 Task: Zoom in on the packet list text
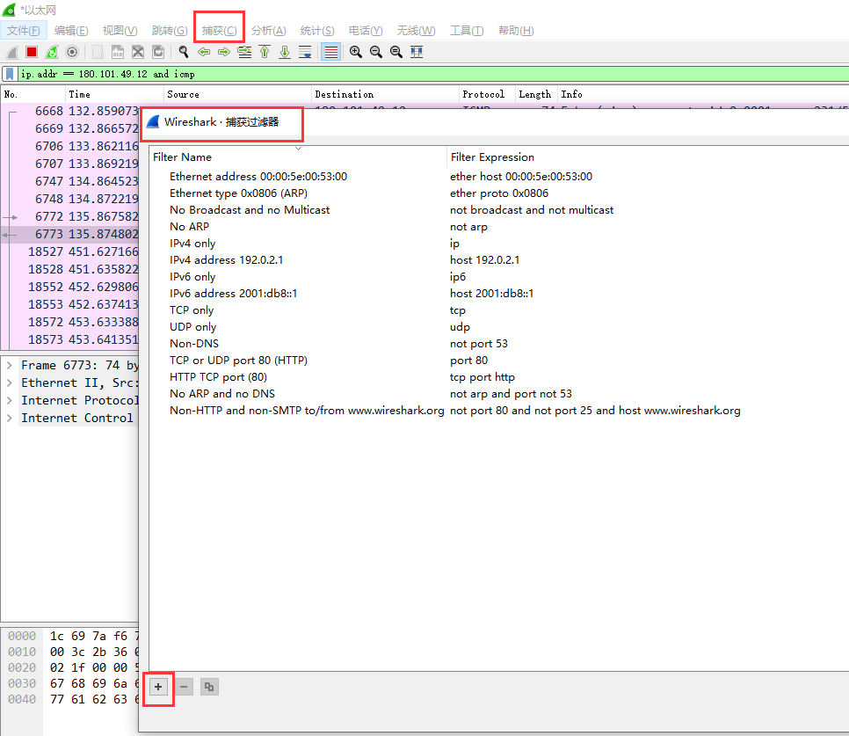tap(355, 52)
